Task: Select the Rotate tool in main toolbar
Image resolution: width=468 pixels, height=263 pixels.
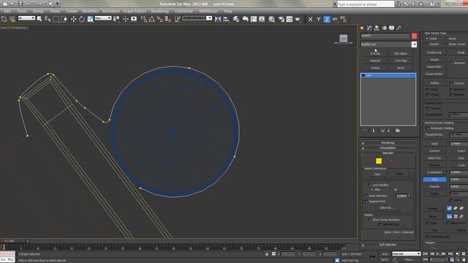Action: [82, 19]
